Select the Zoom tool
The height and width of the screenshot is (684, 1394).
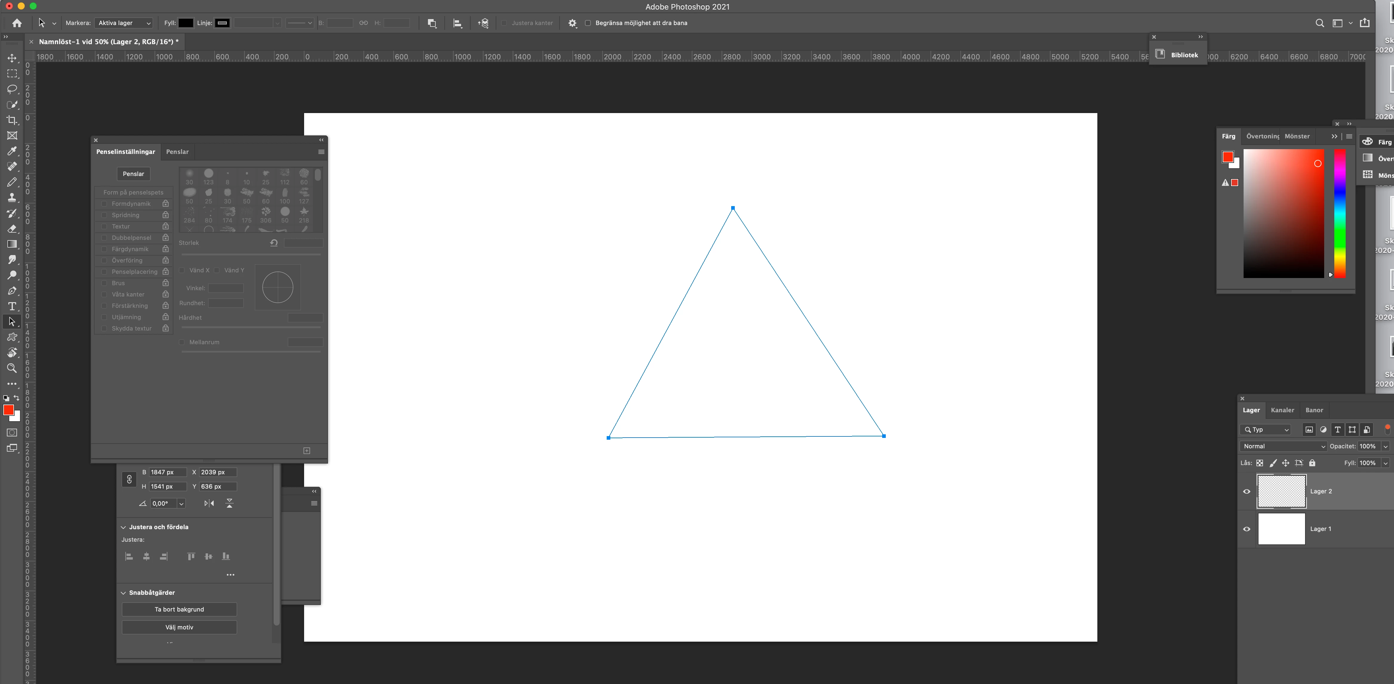coord(12,368)
